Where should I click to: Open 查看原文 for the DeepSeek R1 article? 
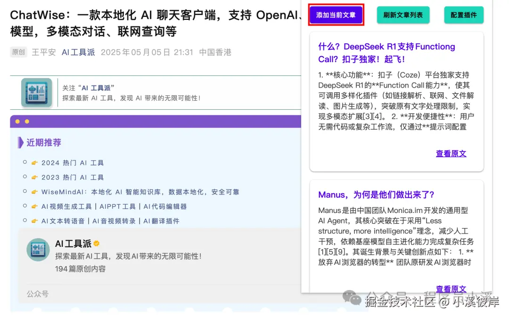(x=451, y=153)
